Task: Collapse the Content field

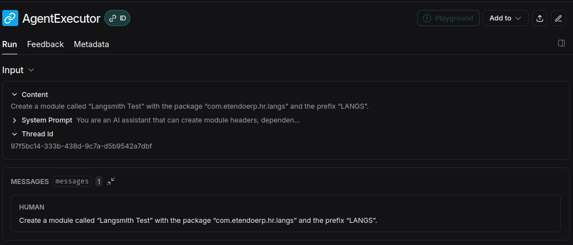Action: [x=14, y=95]
